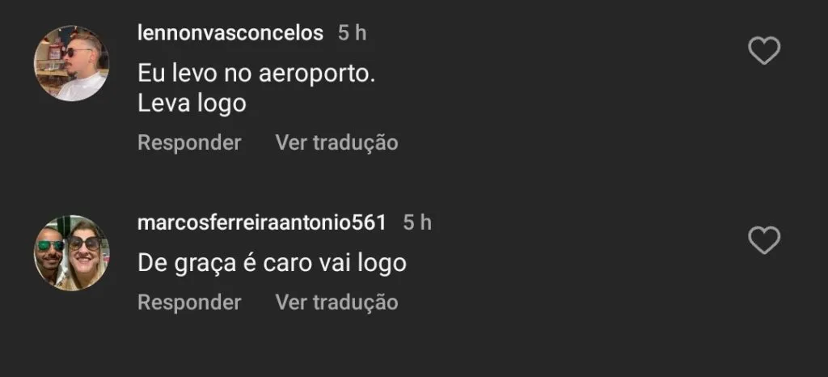The image size is (828, 377).
Task: Select the 5 h timestamp beside lennonvasconcelos
Action: pos(353,32)
